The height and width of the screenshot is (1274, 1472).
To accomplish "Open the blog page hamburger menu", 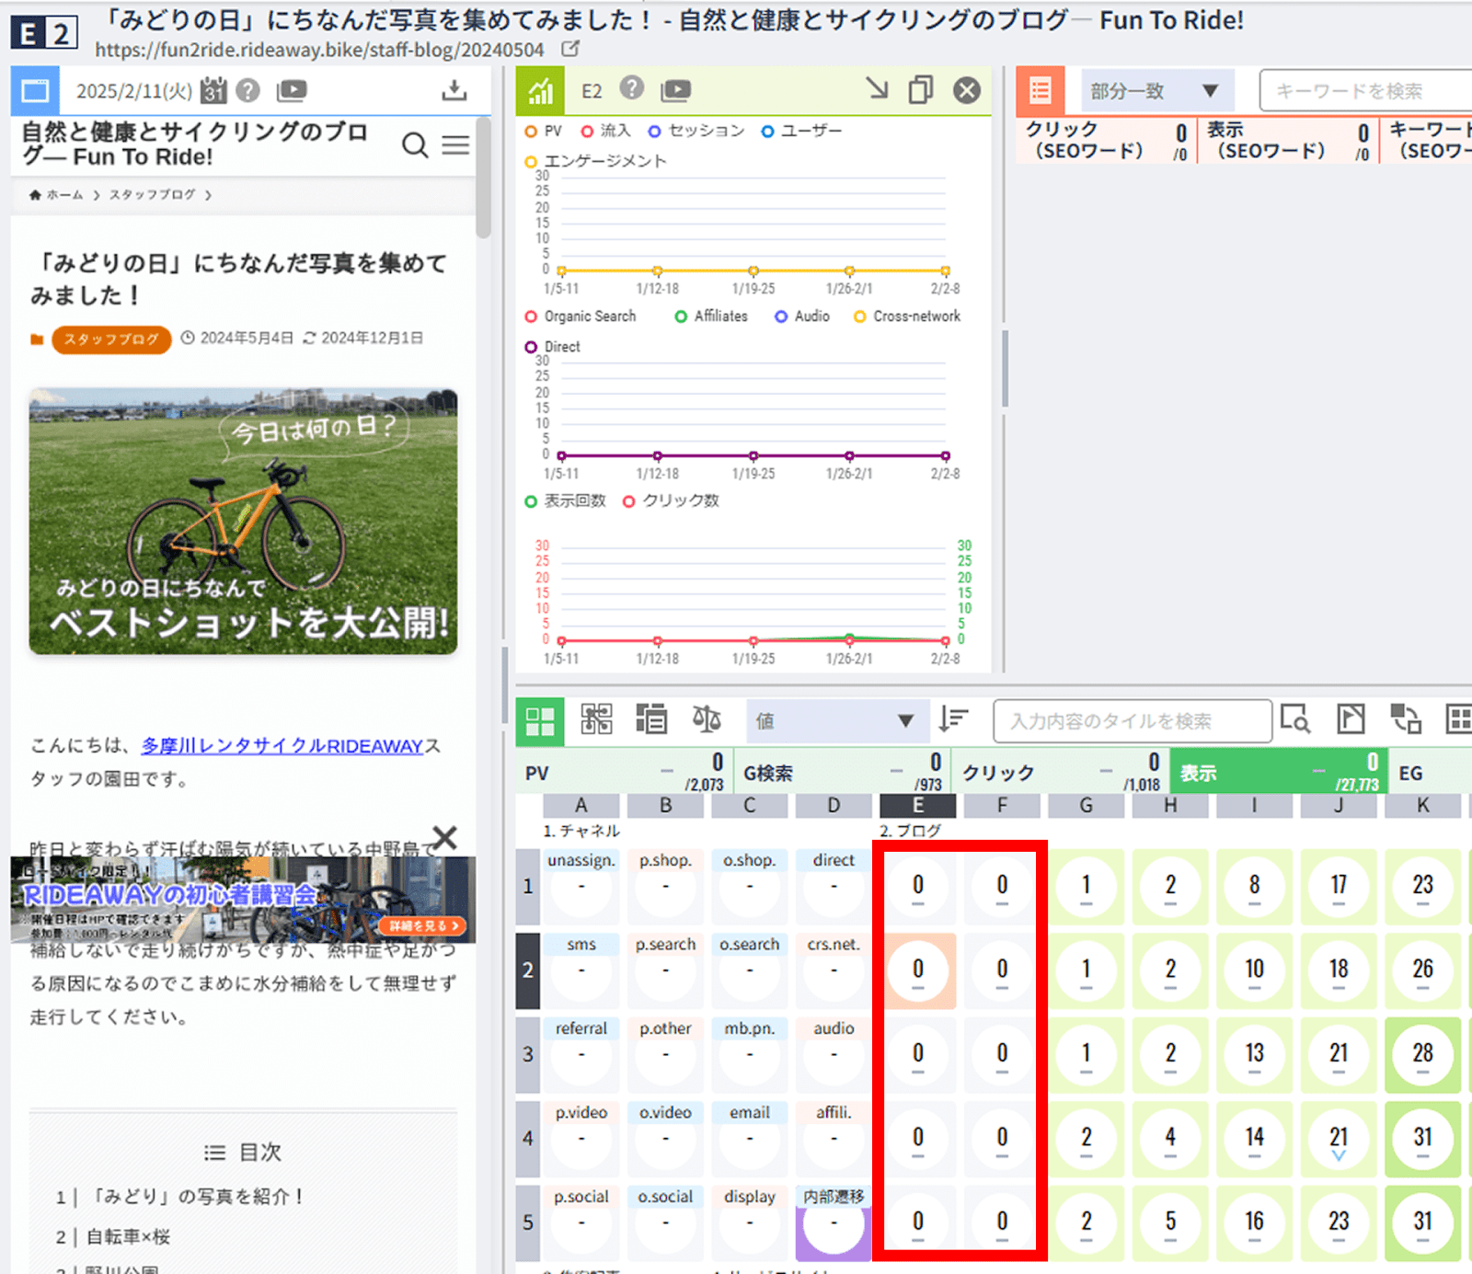I will (x=456, y=145).
